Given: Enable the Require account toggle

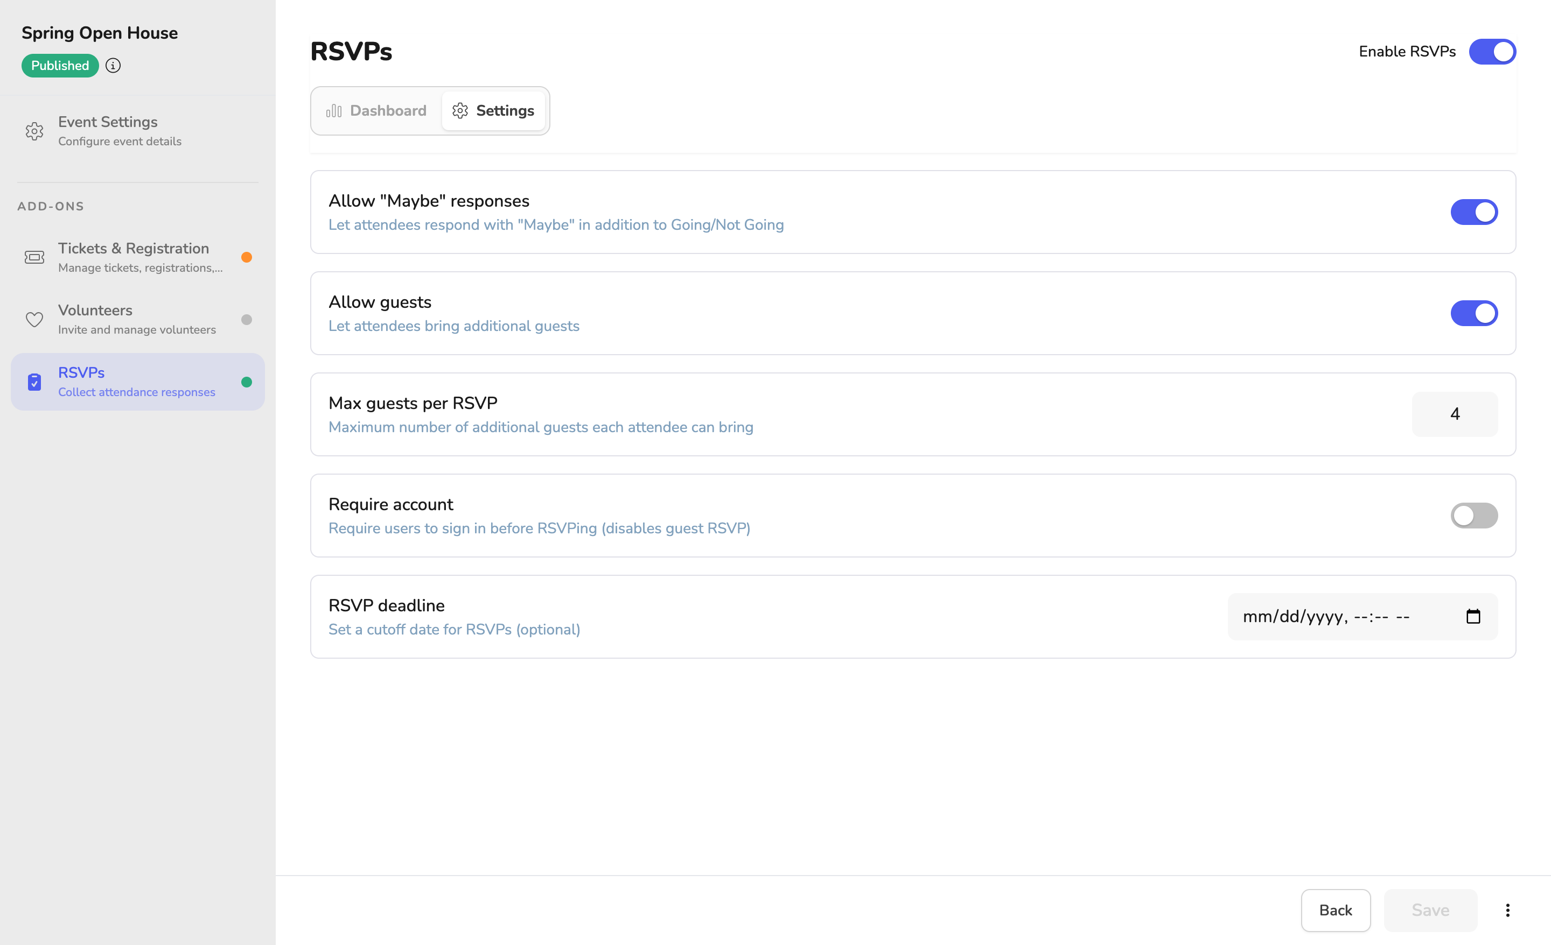Looking at the screenshot, I should tap(1474, 515).
